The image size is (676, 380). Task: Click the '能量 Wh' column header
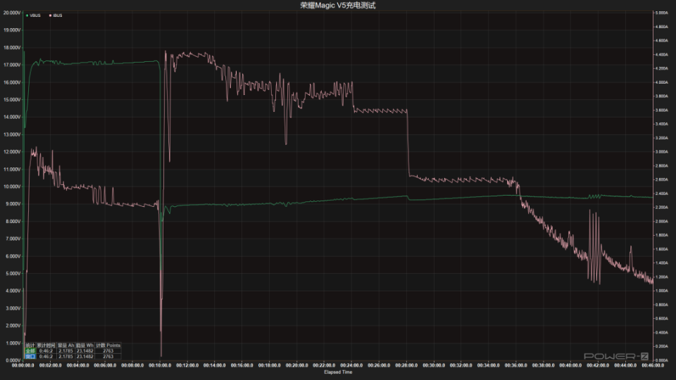point(85,346)
